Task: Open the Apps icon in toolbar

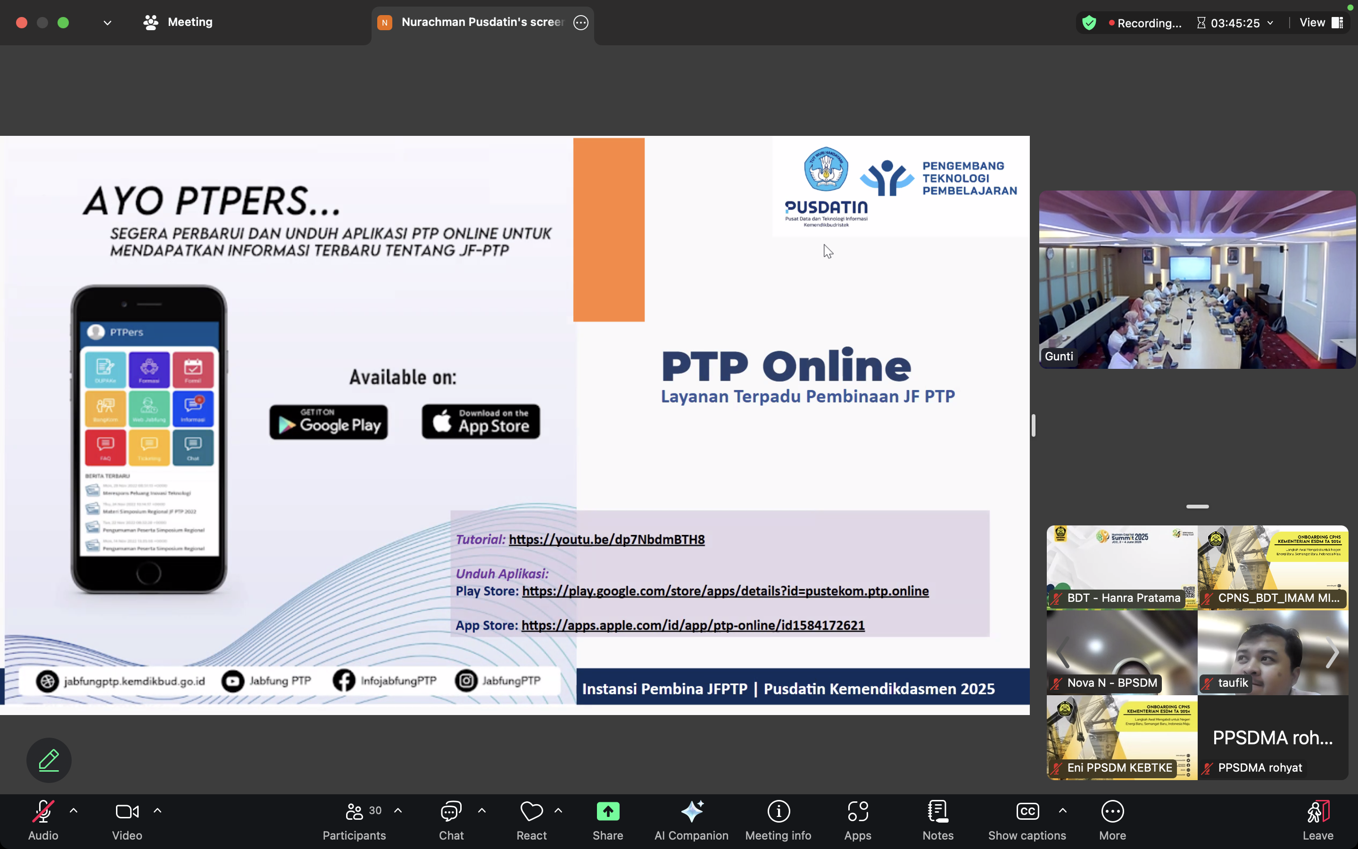Action: (857, 811)
